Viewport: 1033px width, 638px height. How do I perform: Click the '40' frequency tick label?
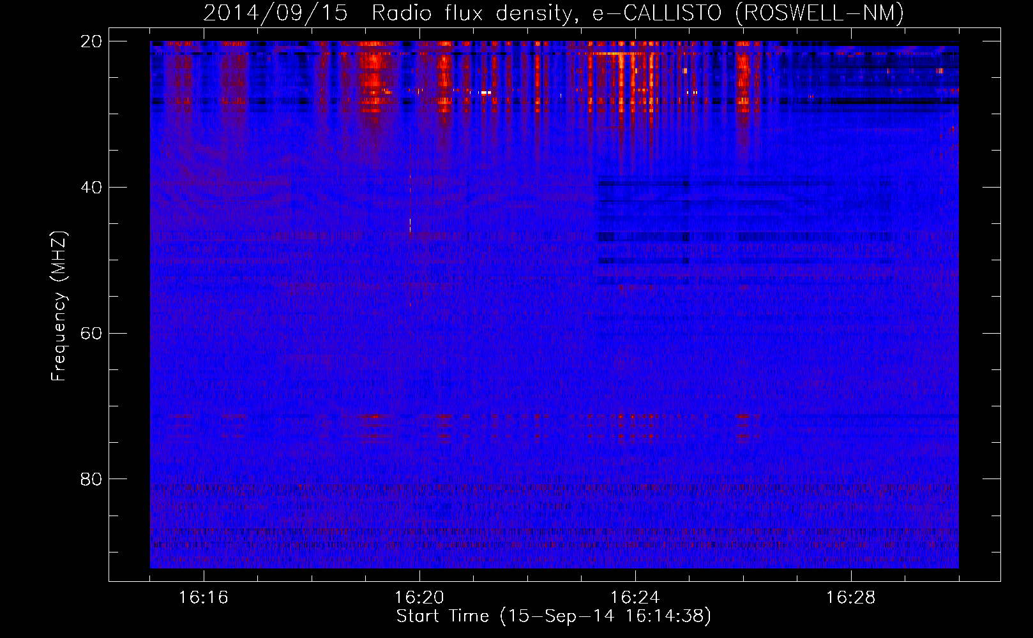point(91,188)
